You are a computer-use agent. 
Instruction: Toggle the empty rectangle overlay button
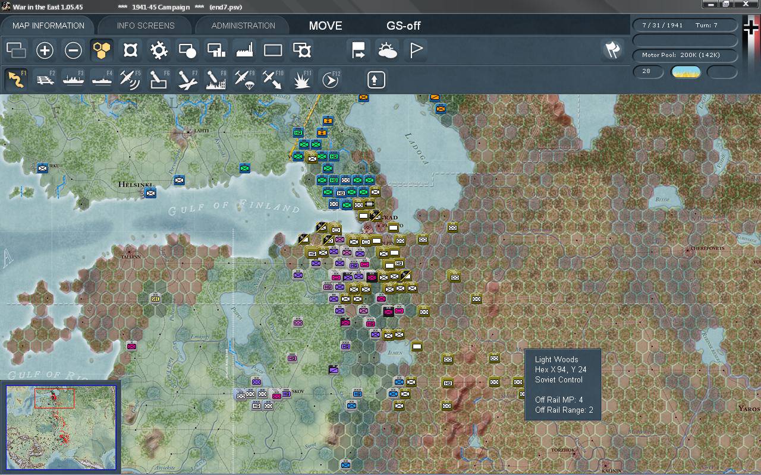273,50
